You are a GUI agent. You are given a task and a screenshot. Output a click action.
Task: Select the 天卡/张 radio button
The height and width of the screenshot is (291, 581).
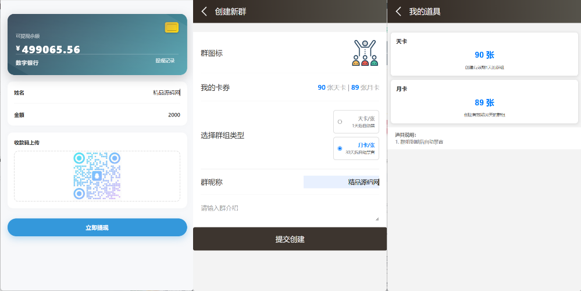pyautogui.click(x=340, y=122)
